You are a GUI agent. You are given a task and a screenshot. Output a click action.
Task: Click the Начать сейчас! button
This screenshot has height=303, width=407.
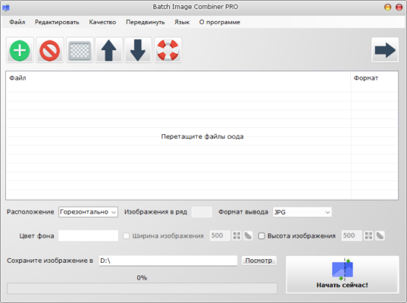[343, 275]
